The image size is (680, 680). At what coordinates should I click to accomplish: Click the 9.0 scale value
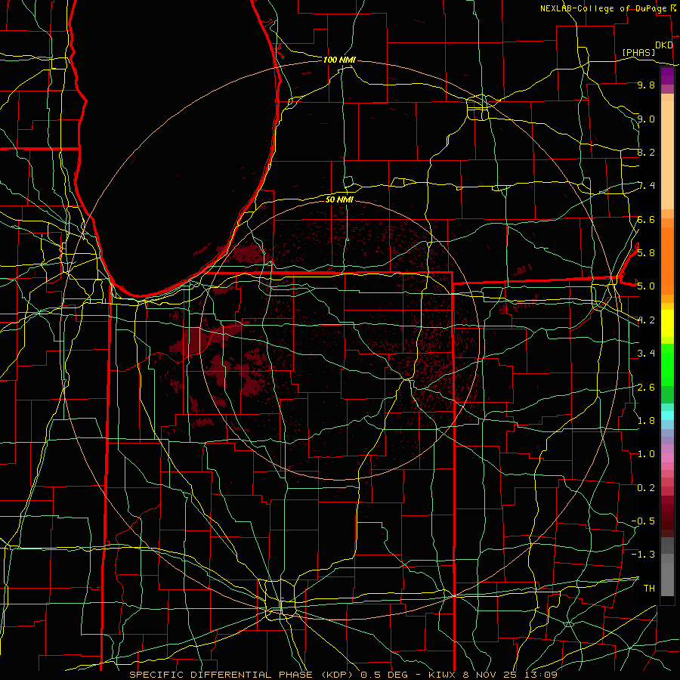pyautogui.click(x=646, y=119)
